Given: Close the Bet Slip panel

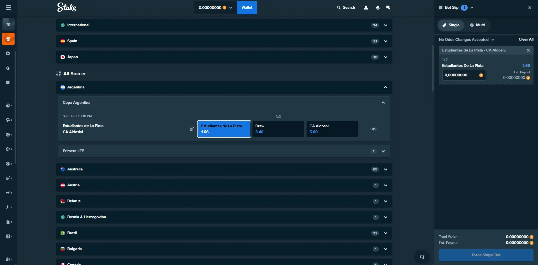Looking at the screenshot, I should pos(530,8).
